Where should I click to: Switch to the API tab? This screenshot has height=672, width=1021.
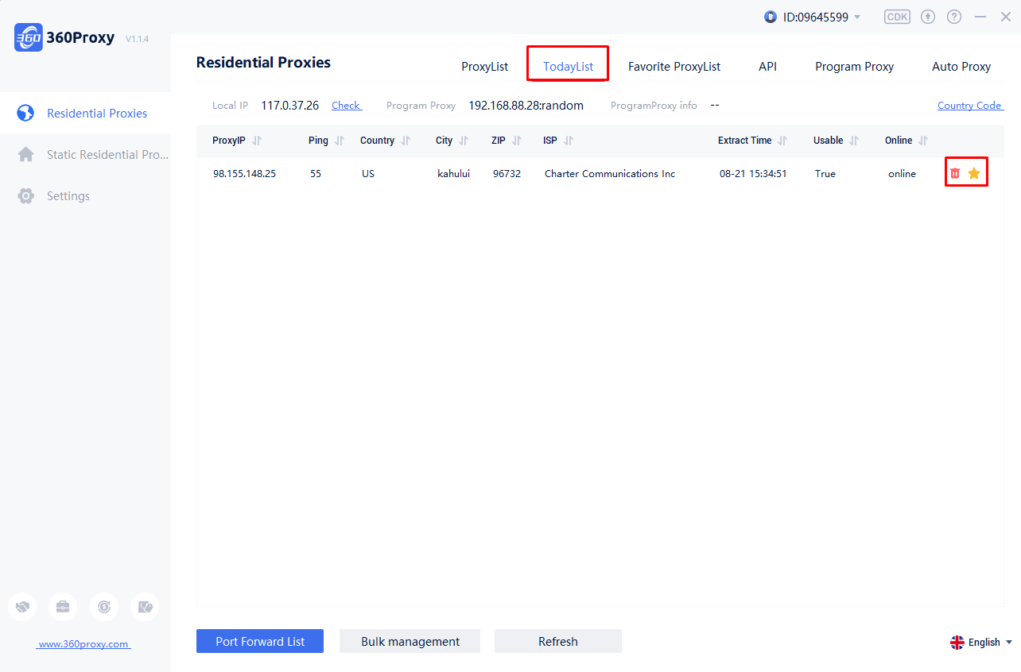point(767,67)
